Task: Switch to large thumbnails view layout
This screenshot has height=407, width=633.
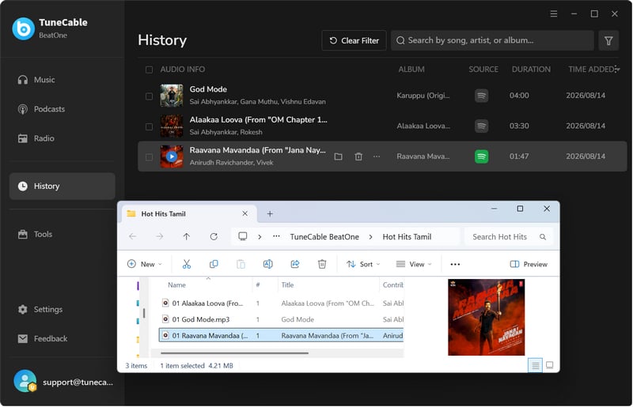Action: 549,365
